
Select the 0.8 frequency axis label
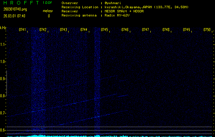[x=3, y=96]
